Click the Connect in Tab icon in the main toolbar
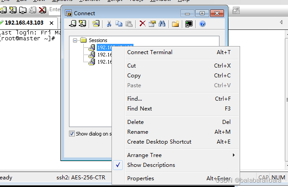Image resolution: width=288 pixels, height=187 pixels. pyautogui.click(x=23, y=10)
